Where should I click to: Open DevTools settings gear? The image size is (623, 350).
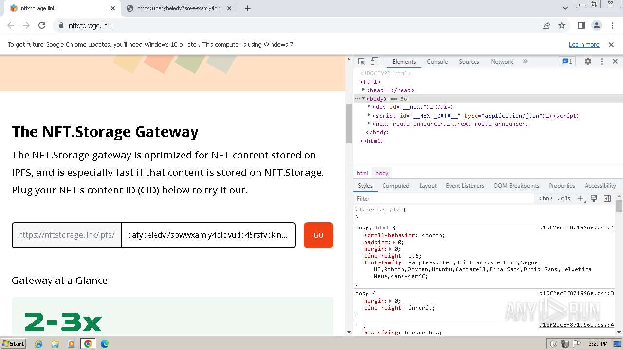point(588,62)
